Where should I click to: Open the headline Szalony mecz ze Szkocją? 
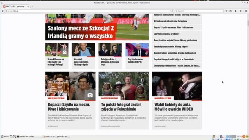[81, 32]
